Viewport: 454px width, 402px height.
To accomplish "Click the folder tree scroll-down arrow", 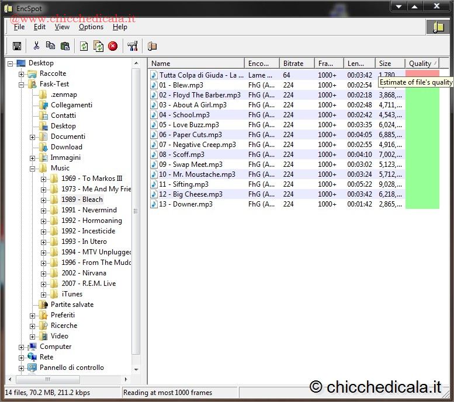I will (x=137, y=369).
